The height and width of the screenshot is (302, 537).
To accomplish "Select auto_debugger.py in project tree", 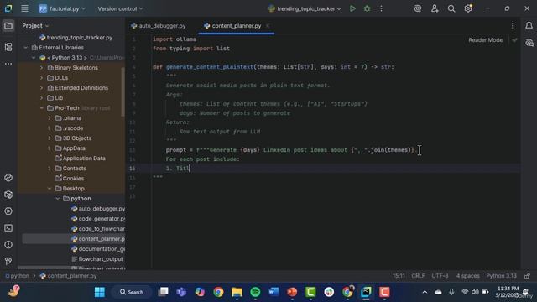I will click(x=98, y=209).
